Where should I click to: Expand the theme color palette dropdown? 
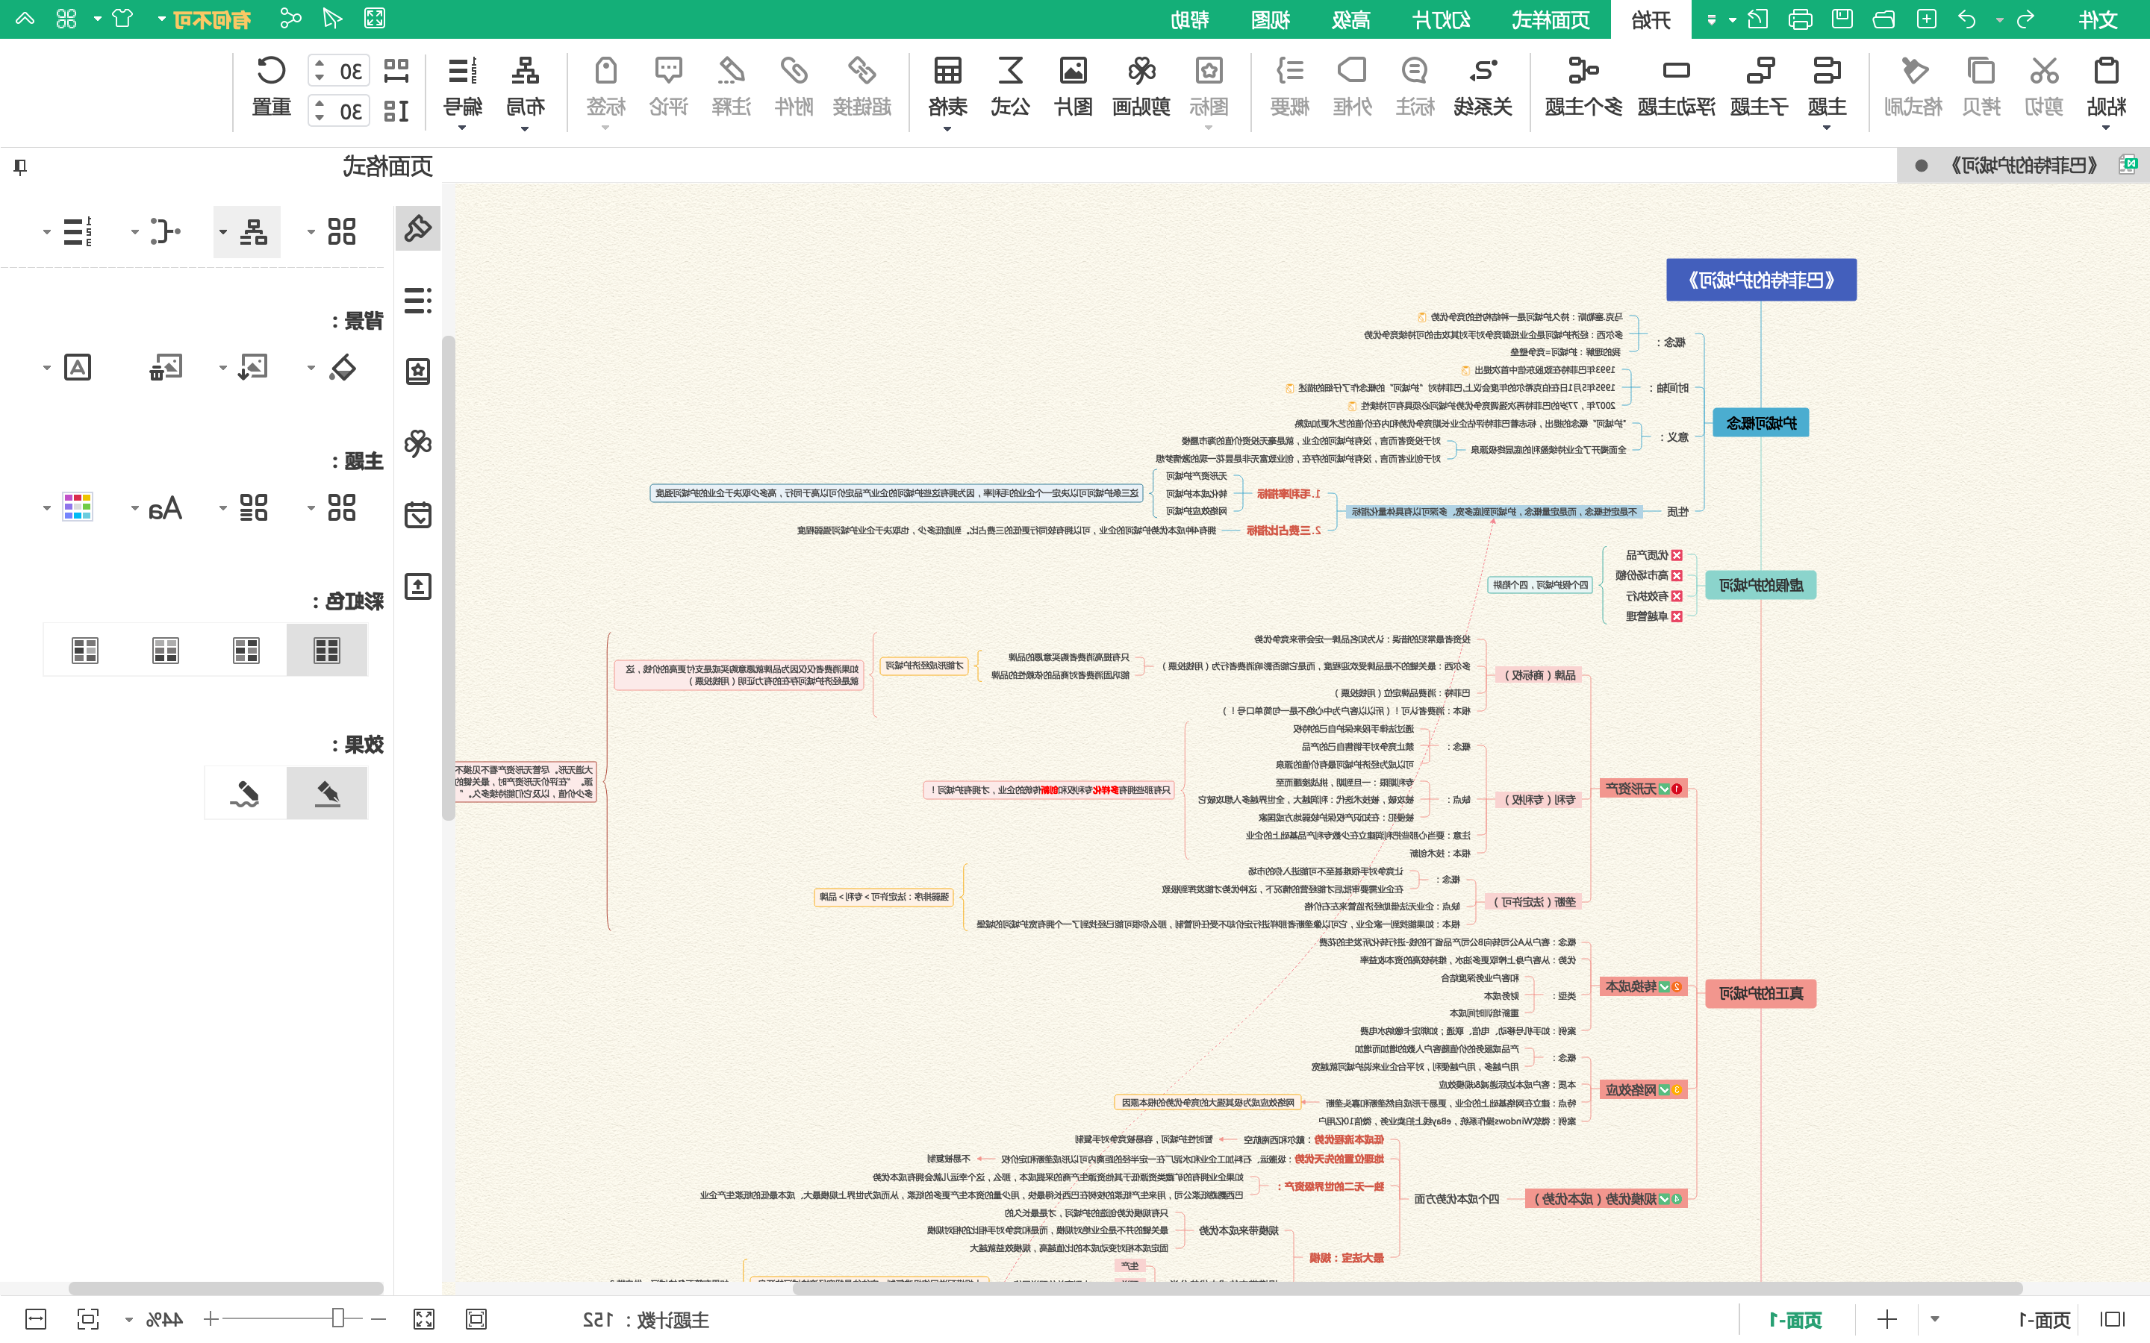[47, 509]
